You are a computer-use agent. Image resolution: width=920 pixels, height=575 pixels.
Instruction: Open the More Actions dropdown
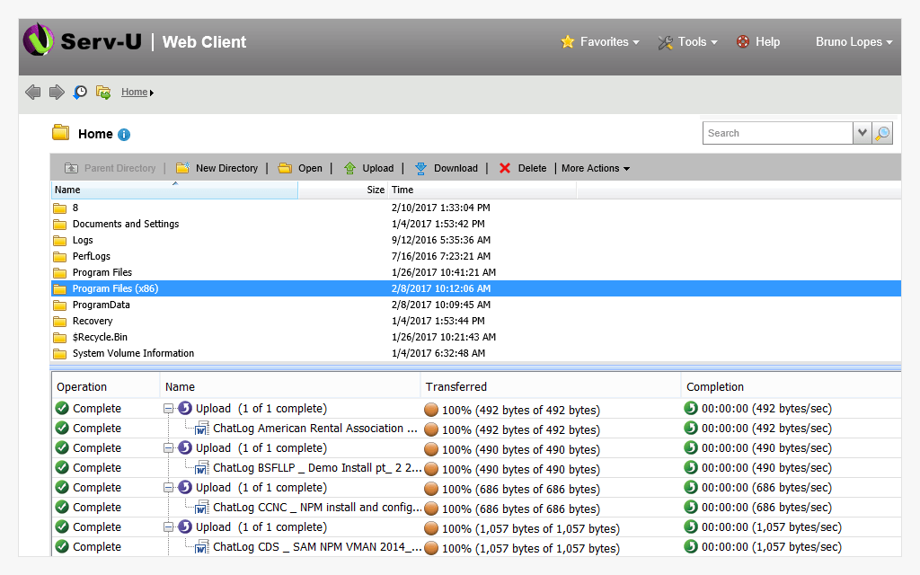596,168
